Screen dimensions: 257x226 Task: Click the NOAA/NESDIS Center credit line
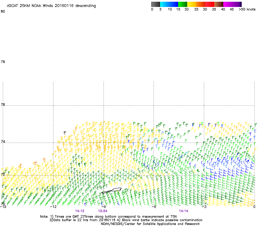tap(150, 224)
